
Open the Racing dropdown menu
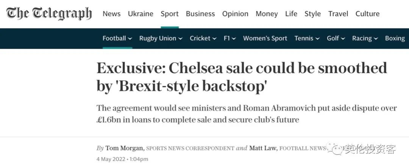pyautogui.click(x=365, y=38)
